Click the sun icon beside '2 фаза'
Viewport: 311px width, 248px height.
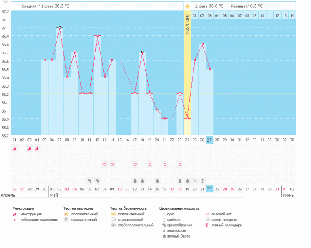click(x=187, y=6)
